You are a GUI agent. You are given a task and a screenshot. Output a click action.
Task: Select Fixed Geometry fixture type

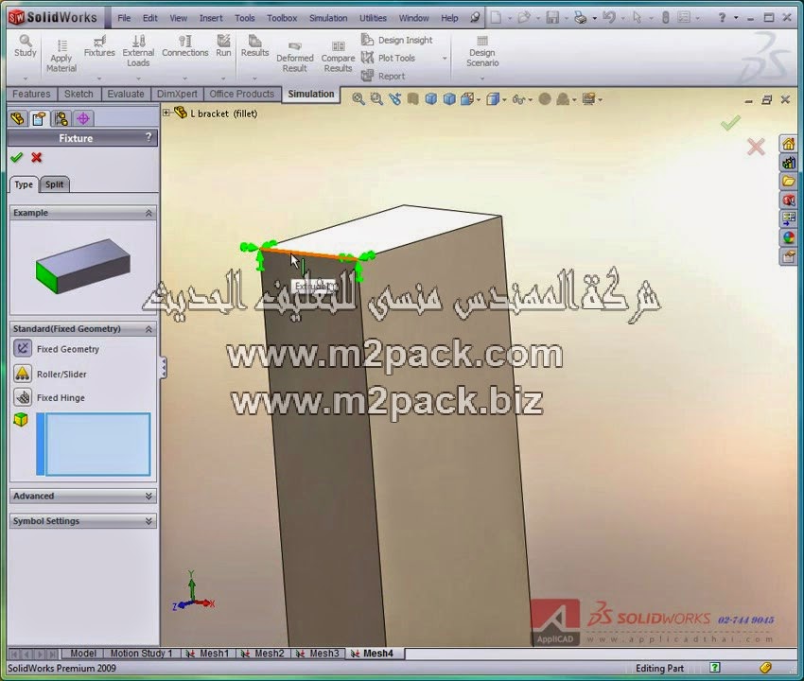click(x=57, y=349)
